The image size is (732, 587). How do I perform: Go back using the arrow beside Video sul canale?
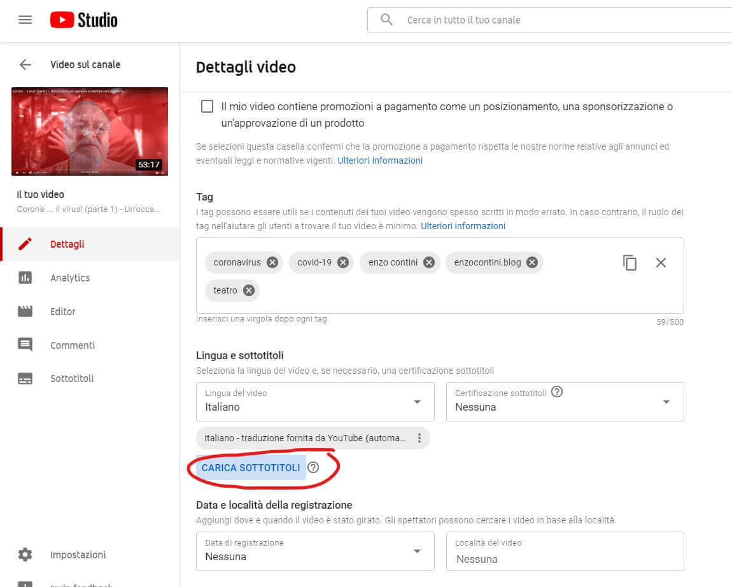pos(25,64)
